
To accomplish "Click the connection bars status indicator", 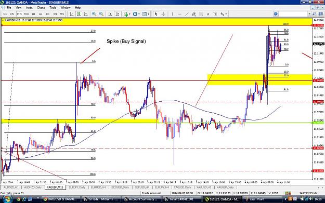I will [288, 193].
